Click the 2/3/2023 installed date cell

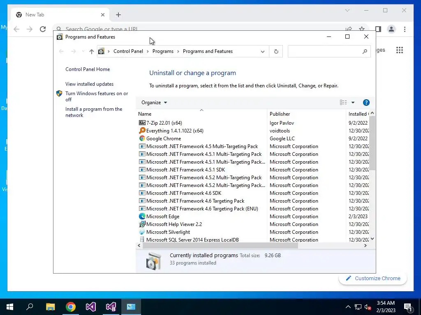click(358, 216)
